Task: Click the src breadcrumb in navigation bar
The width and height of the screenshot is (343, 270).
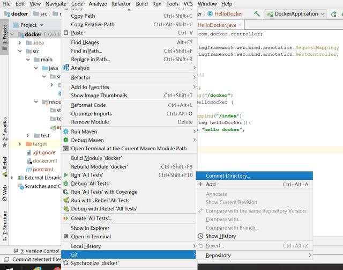Action: (40, 14)
